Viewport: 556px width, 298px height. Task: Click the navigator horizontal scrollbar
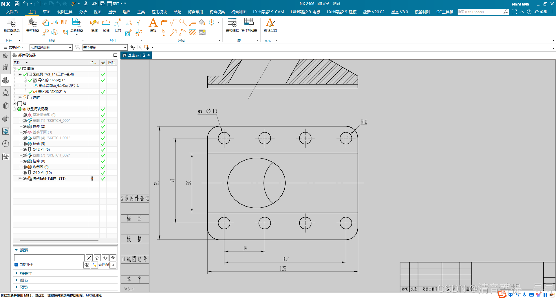(x=59, y=240)
